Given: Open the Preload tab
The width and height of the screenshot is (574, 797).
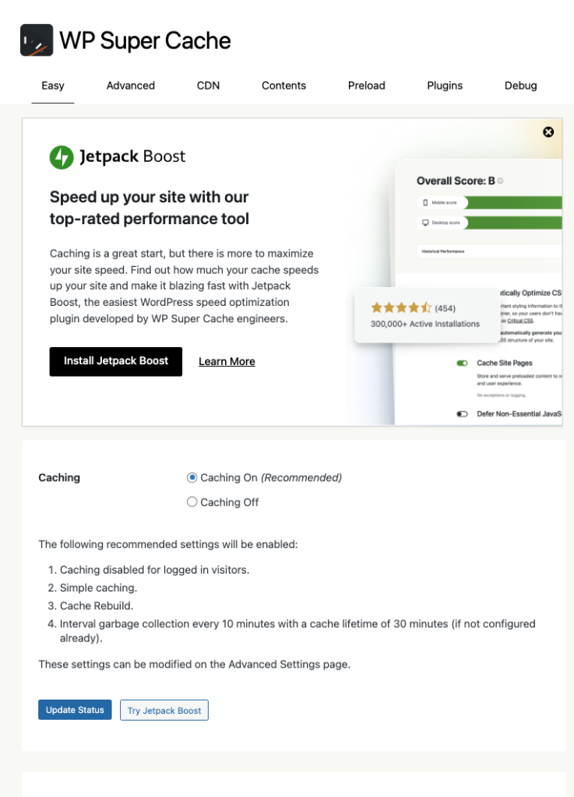Looking at the screenshot, I should pyautogui.click(x=366, y=86).
